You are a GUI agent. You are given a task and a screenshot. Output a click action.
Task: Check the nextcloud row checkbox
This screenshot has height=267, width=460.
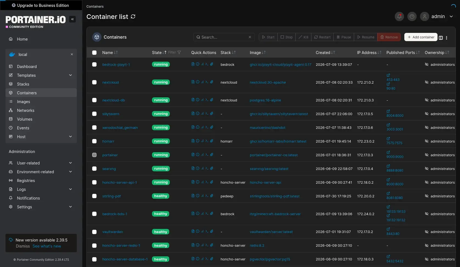[x=94, y=82]
